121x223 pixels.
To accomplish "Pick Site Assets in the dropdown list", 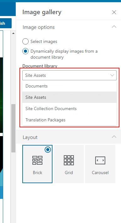I will [x=69, y=97].
